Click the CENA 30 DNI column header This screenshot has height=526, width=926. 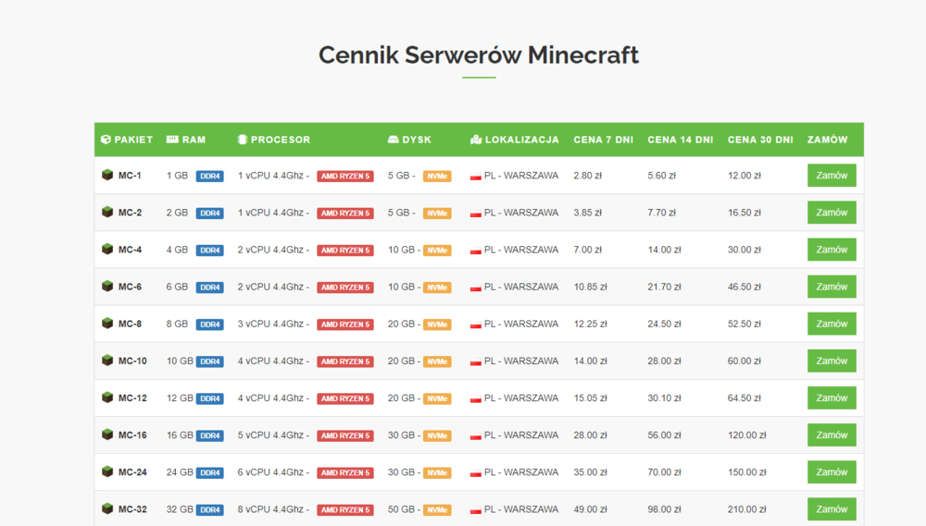tap(760, 140)
